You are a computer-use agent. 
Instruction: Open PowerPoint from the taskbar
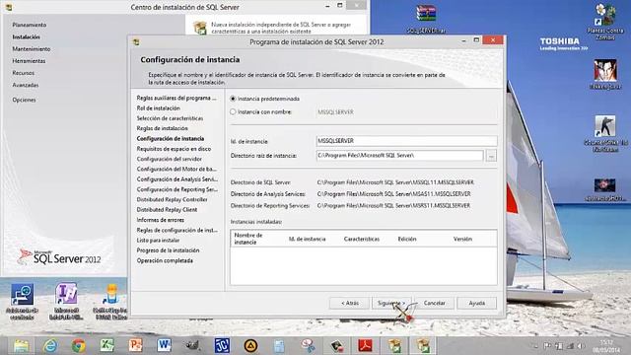[136, 345]
